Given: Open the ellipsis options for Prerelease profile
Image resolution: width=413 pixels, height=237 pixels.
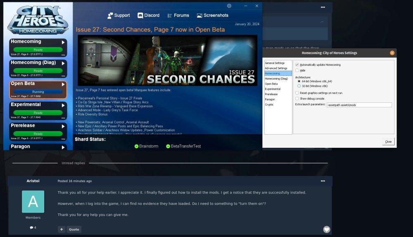Looking at the screenshot, I should tap(63, 138).
